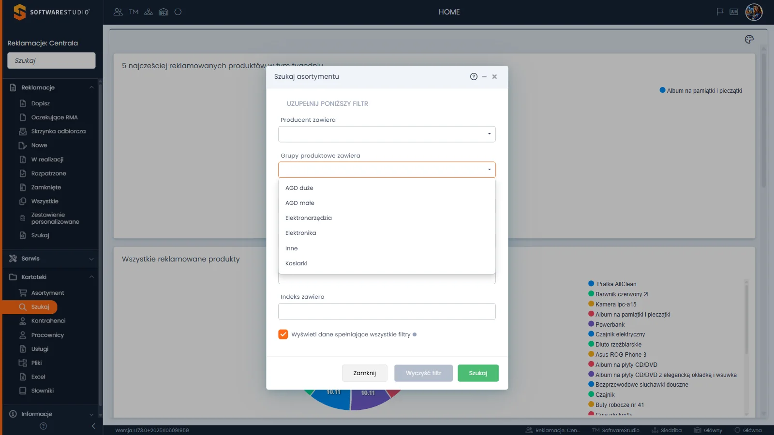Click the green Szukaj button
This screenshot has width=774, height=435.
pos(478,373)
